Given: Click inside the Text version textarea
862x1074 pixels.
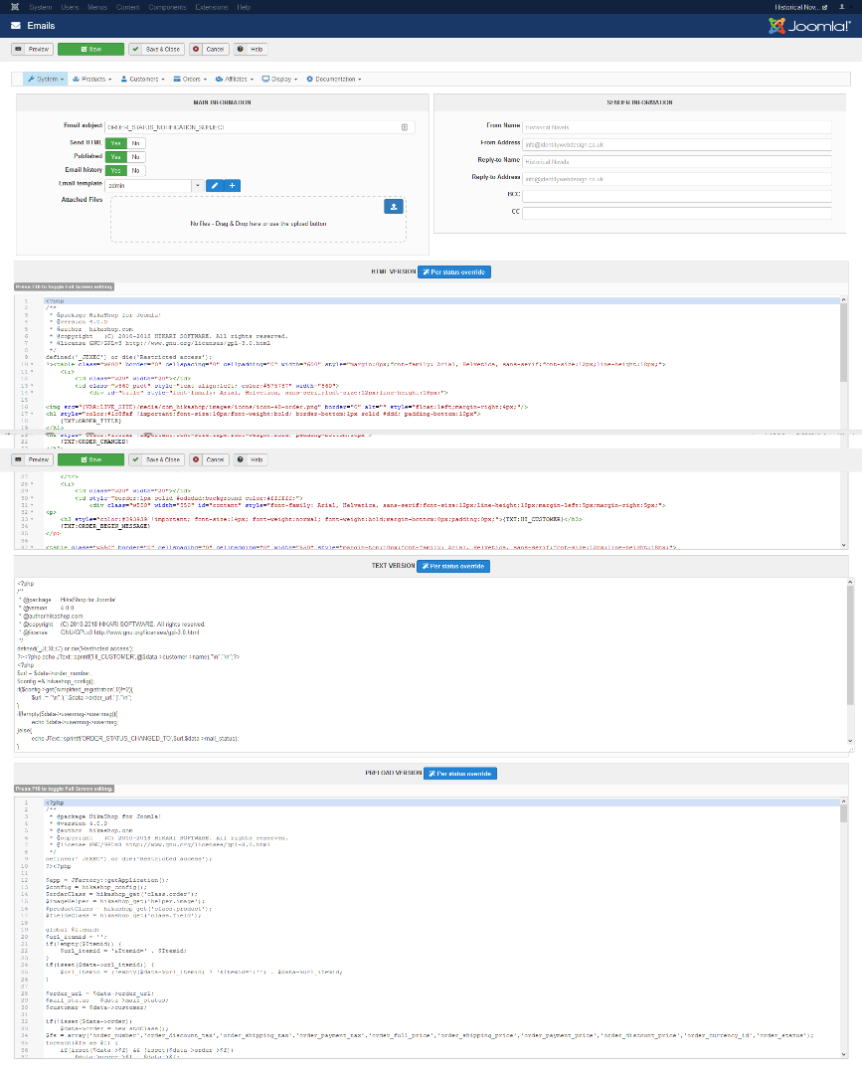Looking at the screenshot, I should pos(431,664).
